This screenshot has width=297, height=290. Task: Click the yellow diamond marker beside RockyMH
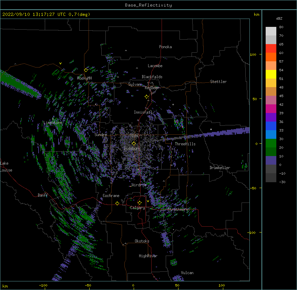pos(86,70)
